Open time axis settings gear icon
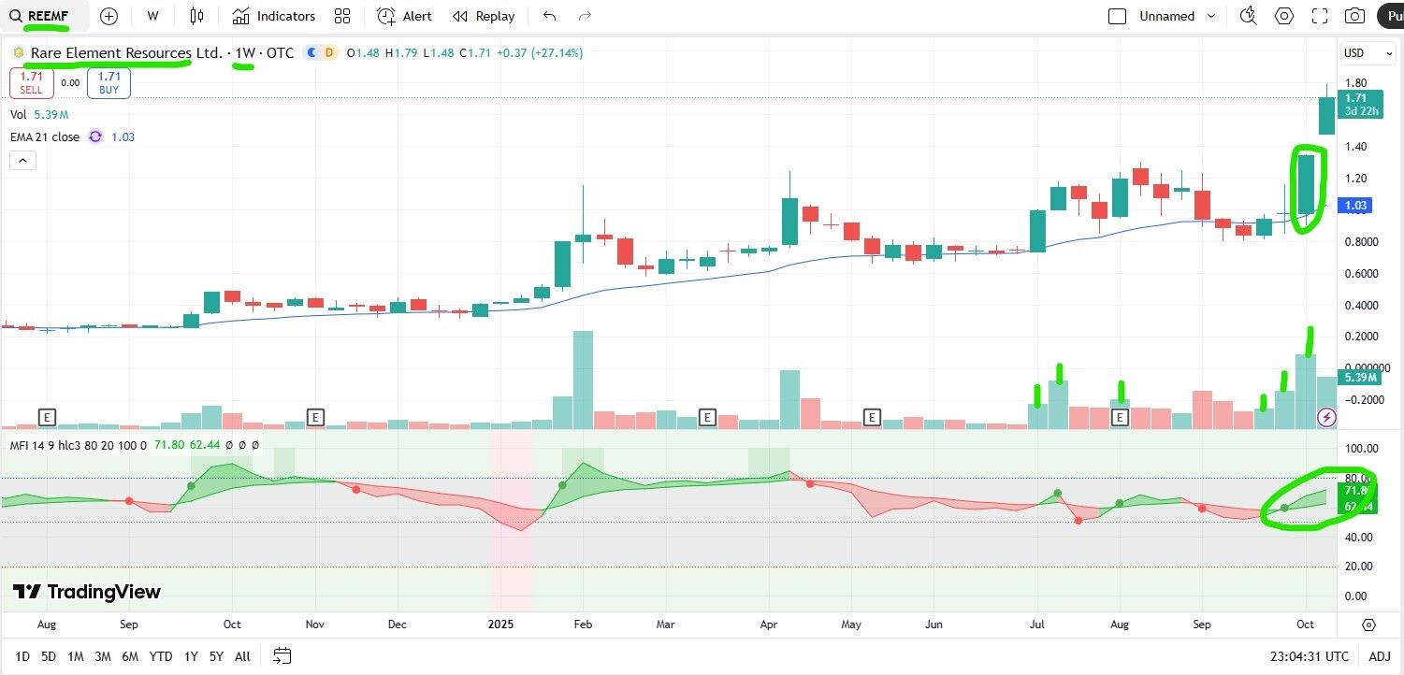Image resolution: width=1404 pixels, height=675 pixels. [x=1368, y=625]
